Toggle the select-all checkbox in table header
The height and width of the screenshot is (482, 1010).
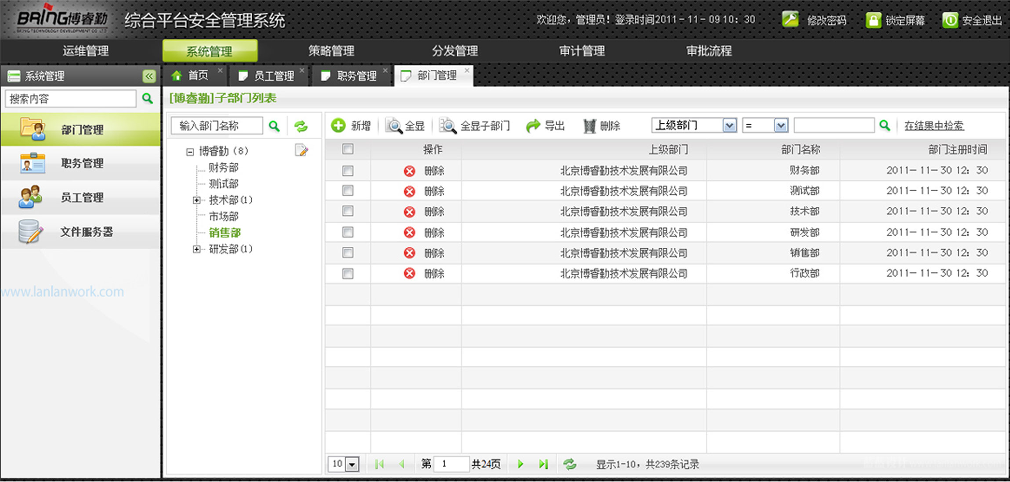pos(348,149)
